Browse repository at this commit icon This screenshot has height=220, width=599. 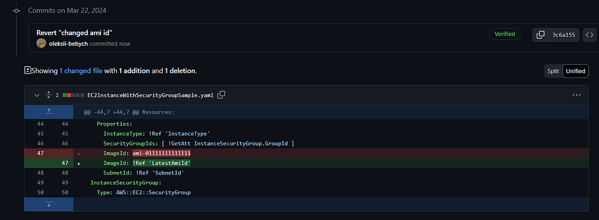tap(590, 35)
